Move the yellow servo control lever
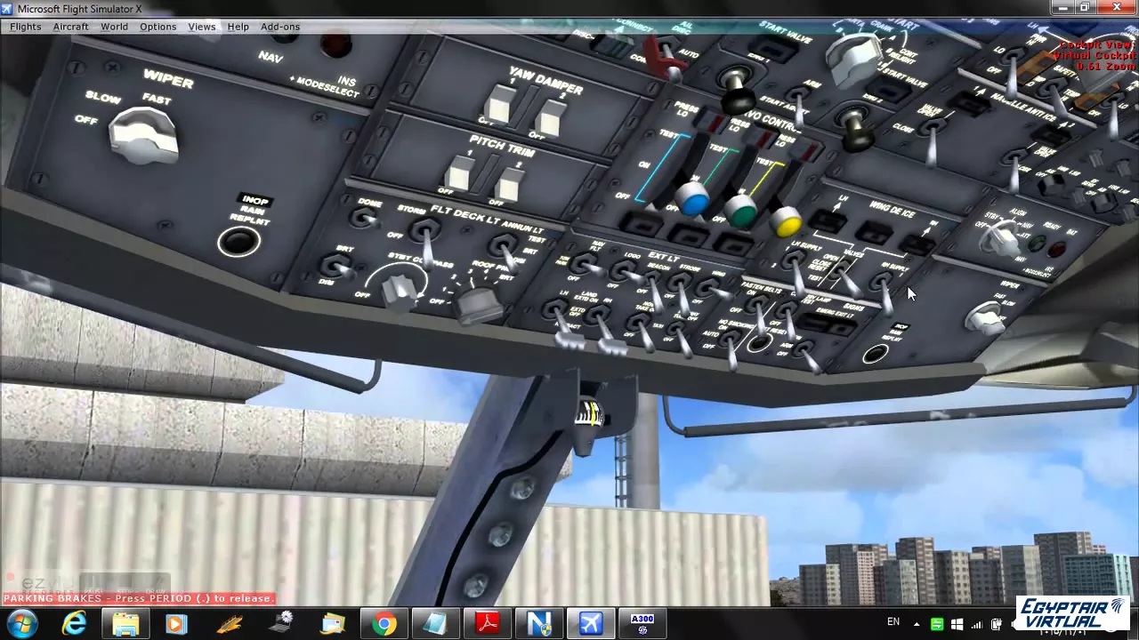The height and width of the screenshot is (640, 1139). coord(787,222)
